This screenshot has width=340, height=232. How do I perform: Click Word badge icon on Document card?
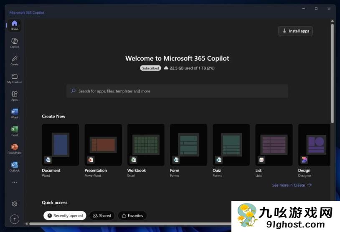48,160
